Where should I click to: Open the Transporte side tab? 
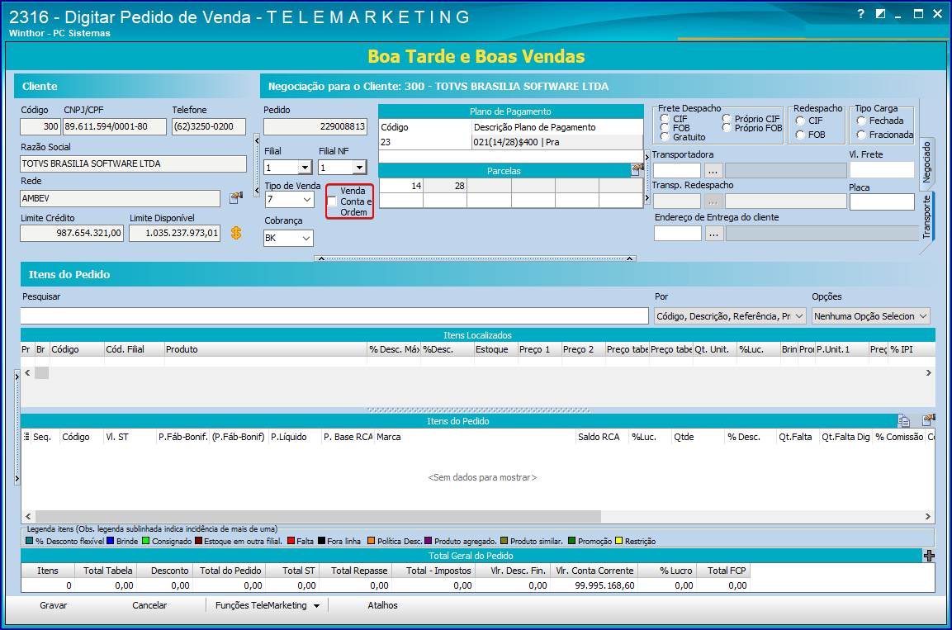(926, 216)
